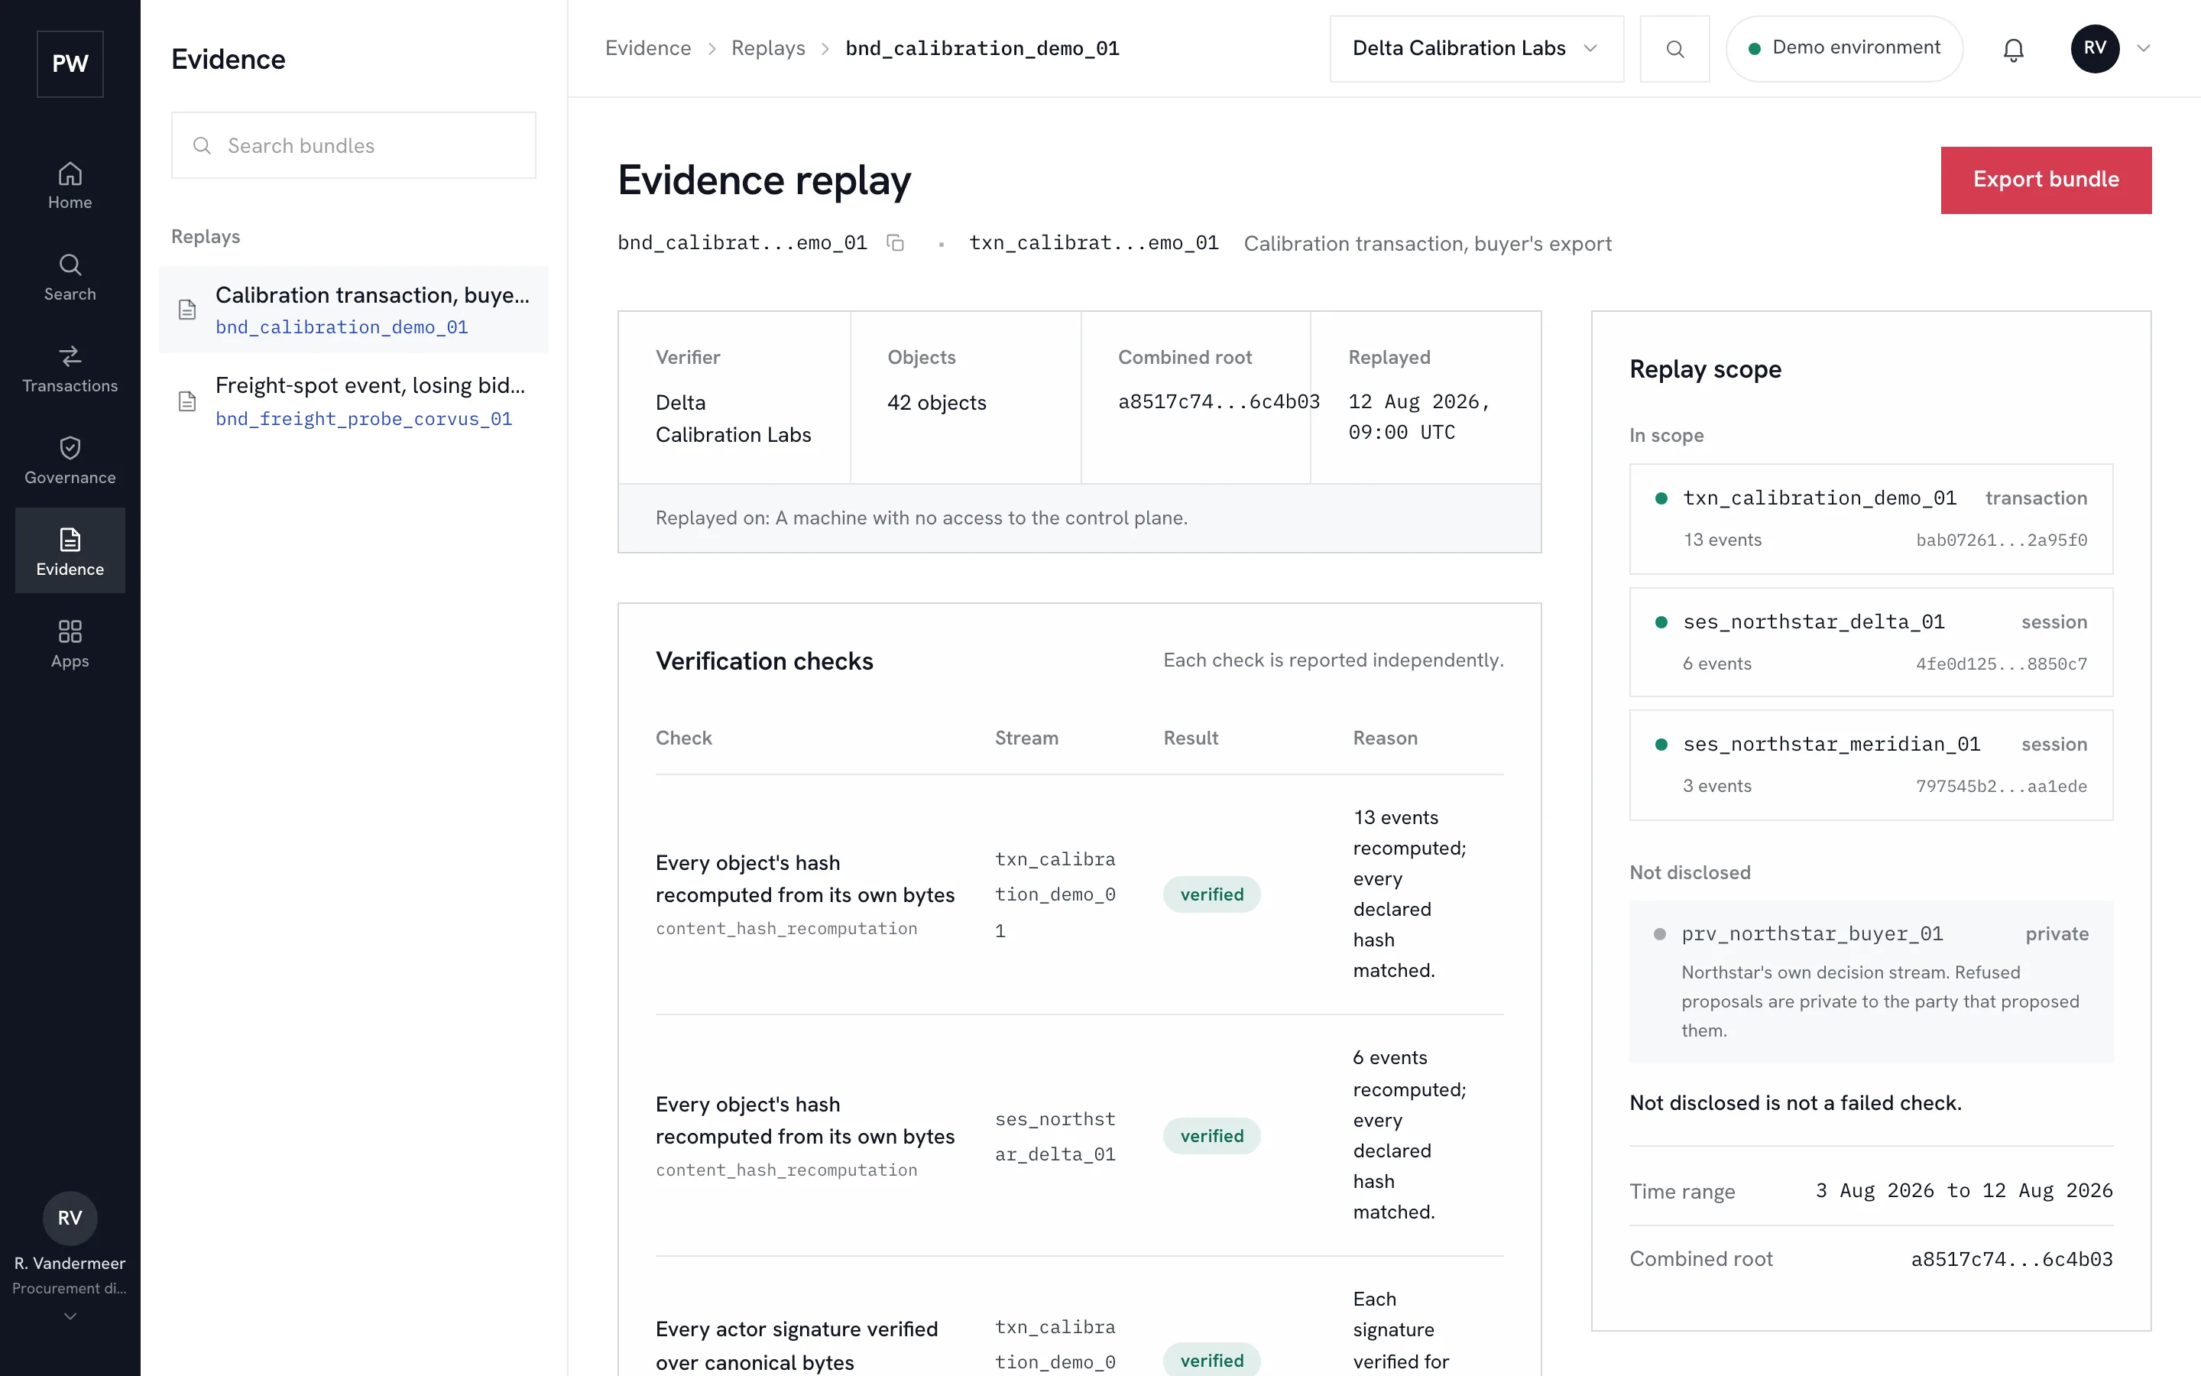Click hash bab07261...2a95f0

click(2001, 540)
